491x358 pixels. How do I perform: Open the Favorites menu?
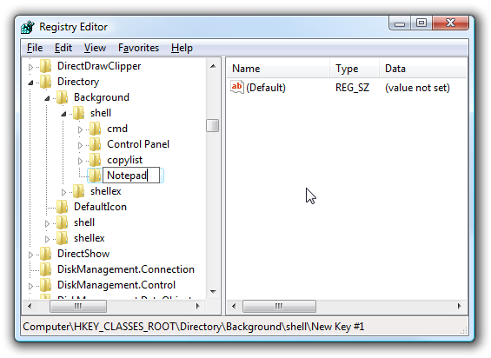pyautogui.click(x=138, y=48)
